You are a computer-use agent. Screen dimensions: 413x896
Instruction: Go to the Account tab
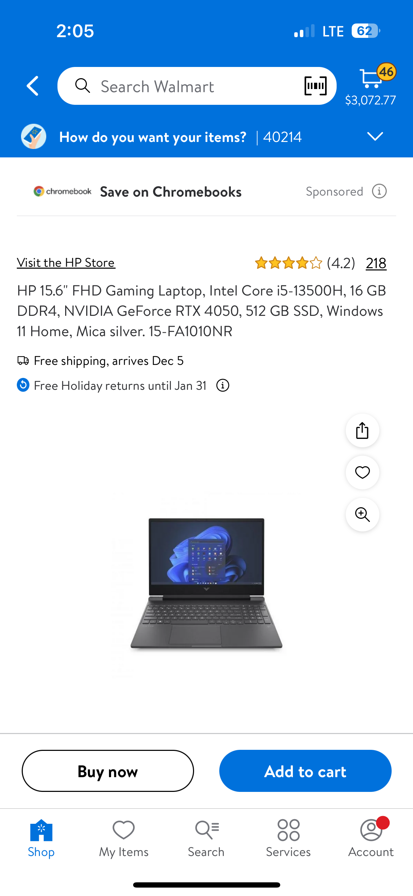(371, 839)
